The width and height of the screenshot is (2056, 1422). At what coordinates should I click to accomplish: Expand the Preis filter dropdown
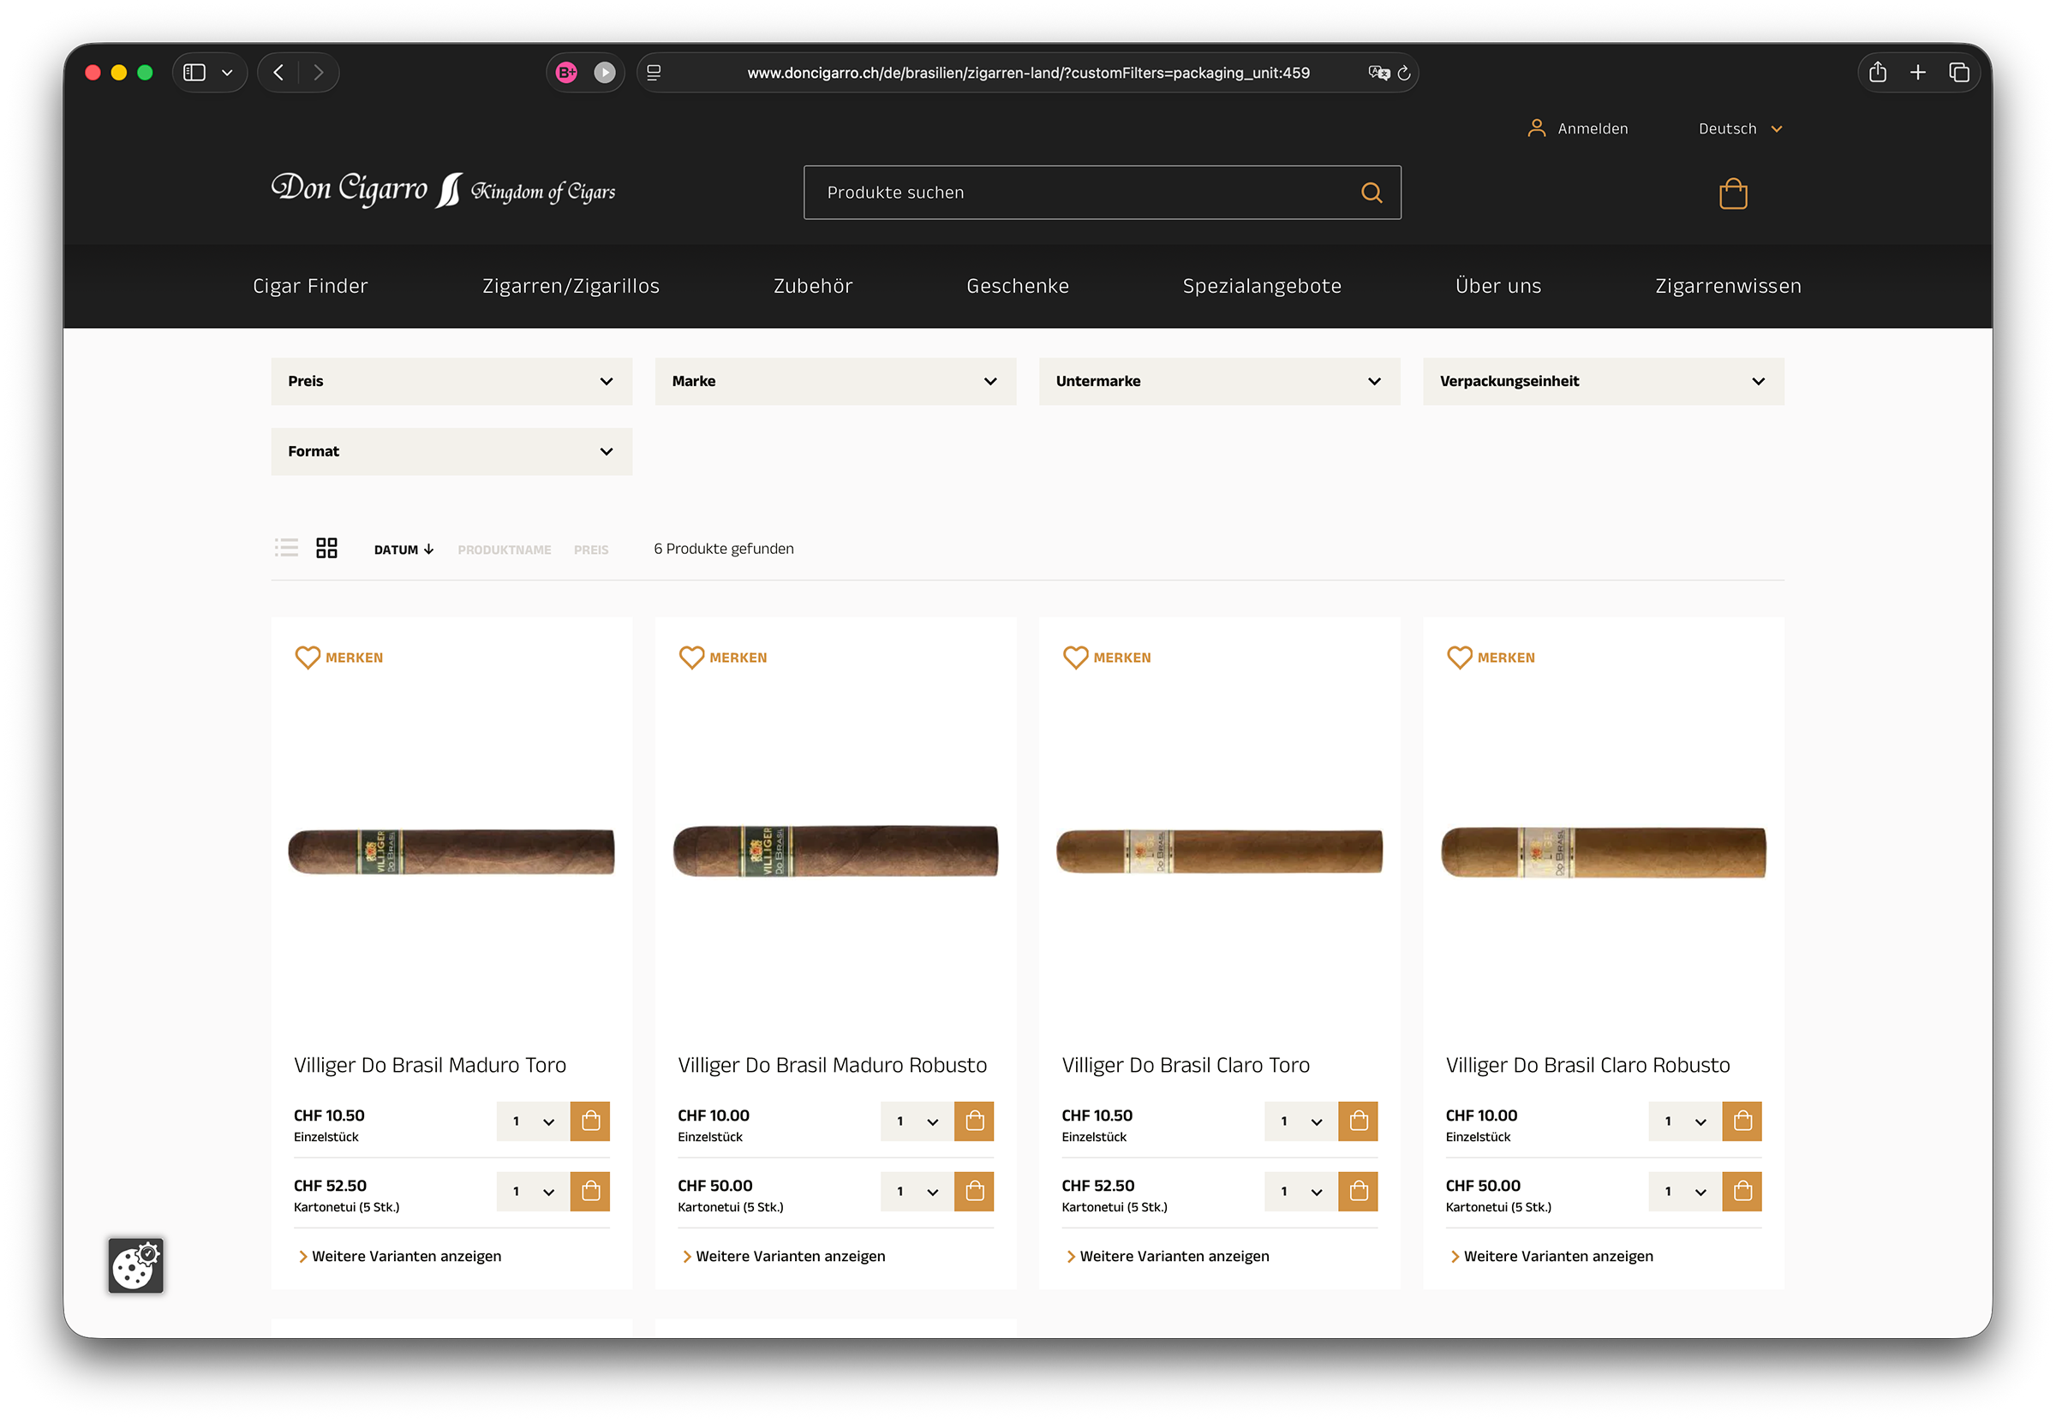[451, 381]
